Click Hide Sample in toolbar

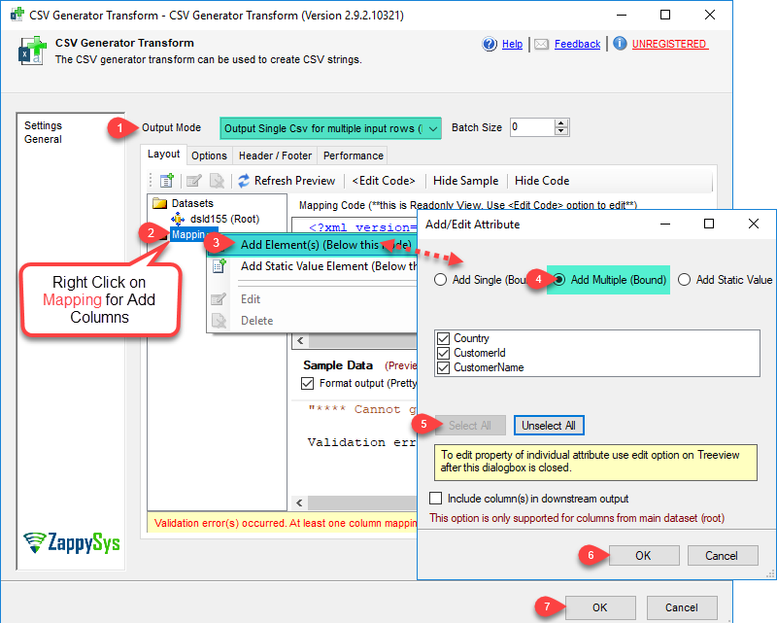[466, 181]
